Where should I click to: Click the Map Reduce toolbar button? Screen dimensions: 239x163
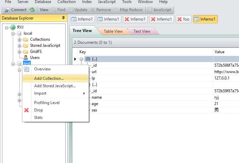pyautogui.click(x=128, y=10)
